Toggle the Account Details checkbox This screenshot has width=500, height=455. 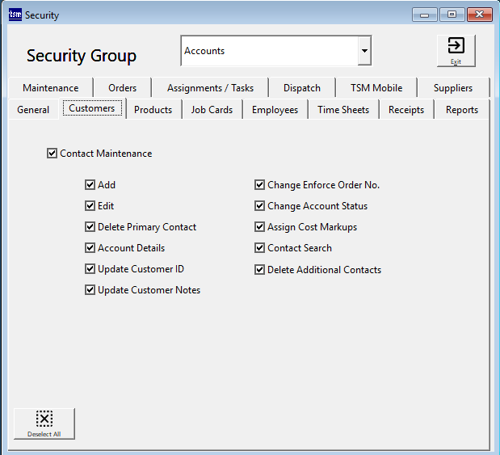90,248
